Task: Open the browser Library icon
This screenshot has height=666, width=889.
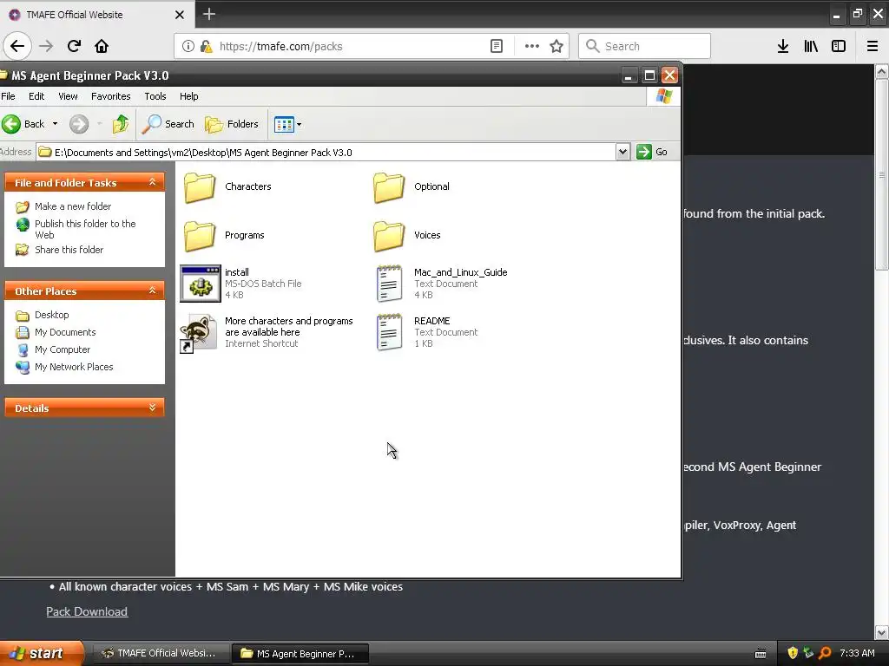Action: pyautogui.click(x=811, y=46)
